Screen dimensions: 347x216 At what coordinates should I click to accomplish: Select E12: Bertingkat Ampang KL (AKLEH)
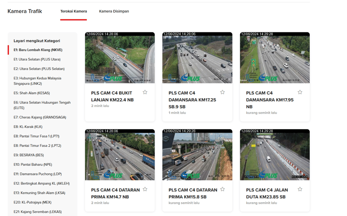41,183
